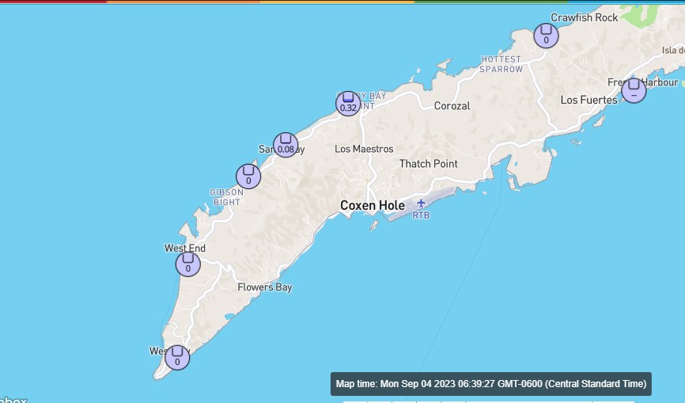Image resolution: width=685 pixels, height=403 pixels.
Task: Click the Map time info box
Action: tap(491, 384)
